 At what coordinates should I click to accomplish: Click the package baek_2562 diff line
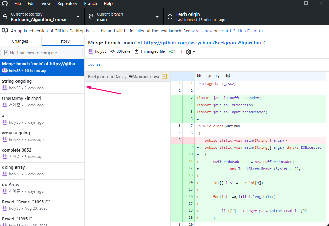(217, 84)
